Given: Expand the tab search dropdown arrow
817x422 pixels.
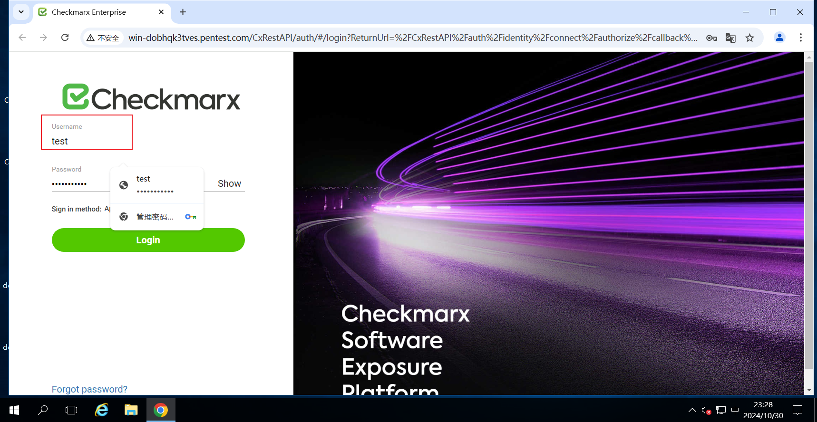Looking at the screenshot, I should pos(21,12).
